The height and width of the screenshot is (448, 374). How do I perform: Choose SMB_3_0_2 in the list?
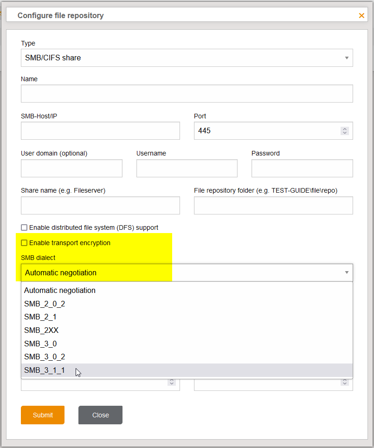click(45, 357)
